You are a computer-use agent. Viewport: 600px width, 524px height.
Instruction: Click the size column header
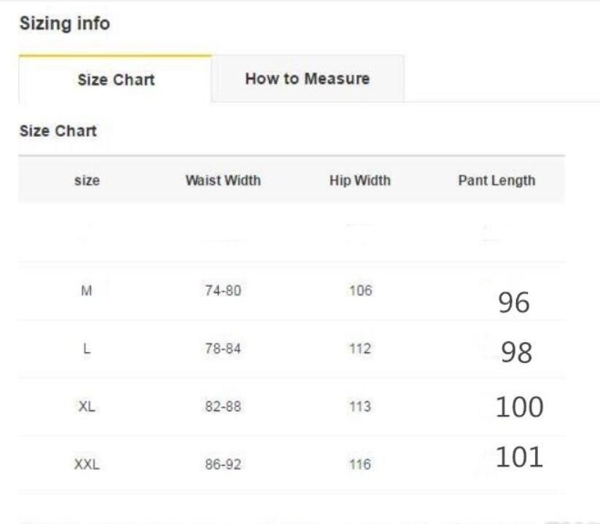coord(87,180)
